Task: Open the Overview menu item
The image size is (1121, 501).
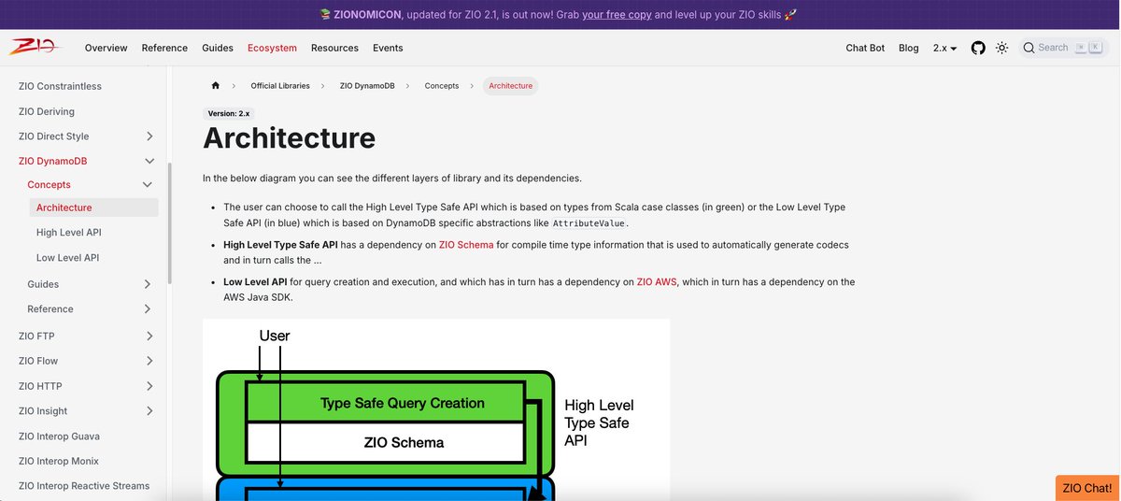Action: [106, 48]
